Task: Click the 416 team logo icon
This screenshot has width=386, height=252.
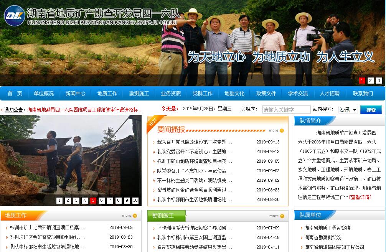Action: pyautogui.click(x=14, y=16)
